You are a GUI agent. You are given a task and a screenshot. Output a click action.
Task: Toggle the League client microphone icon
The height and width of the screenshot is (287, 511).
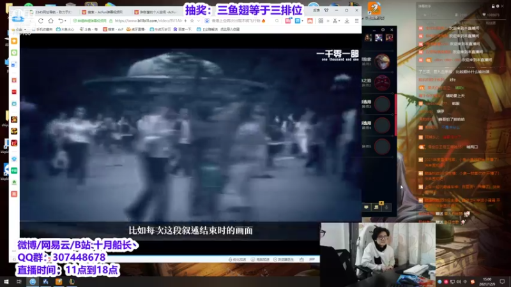pyautogui.click(x=386, y=207)
